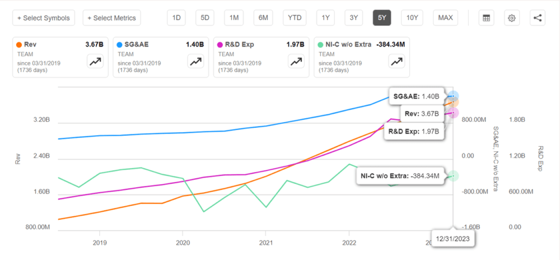Click the blue SG&AE color dot
560x260 pixels.
coord(120,45)
